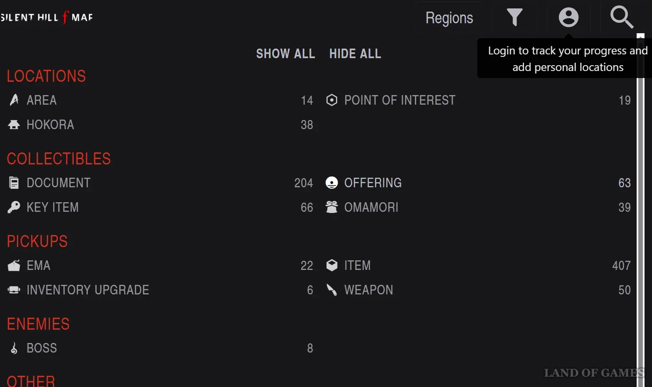This screenshot has height=387, width=652.
Task: Select the Enemies category heading
Action: [x=38, y=324]
